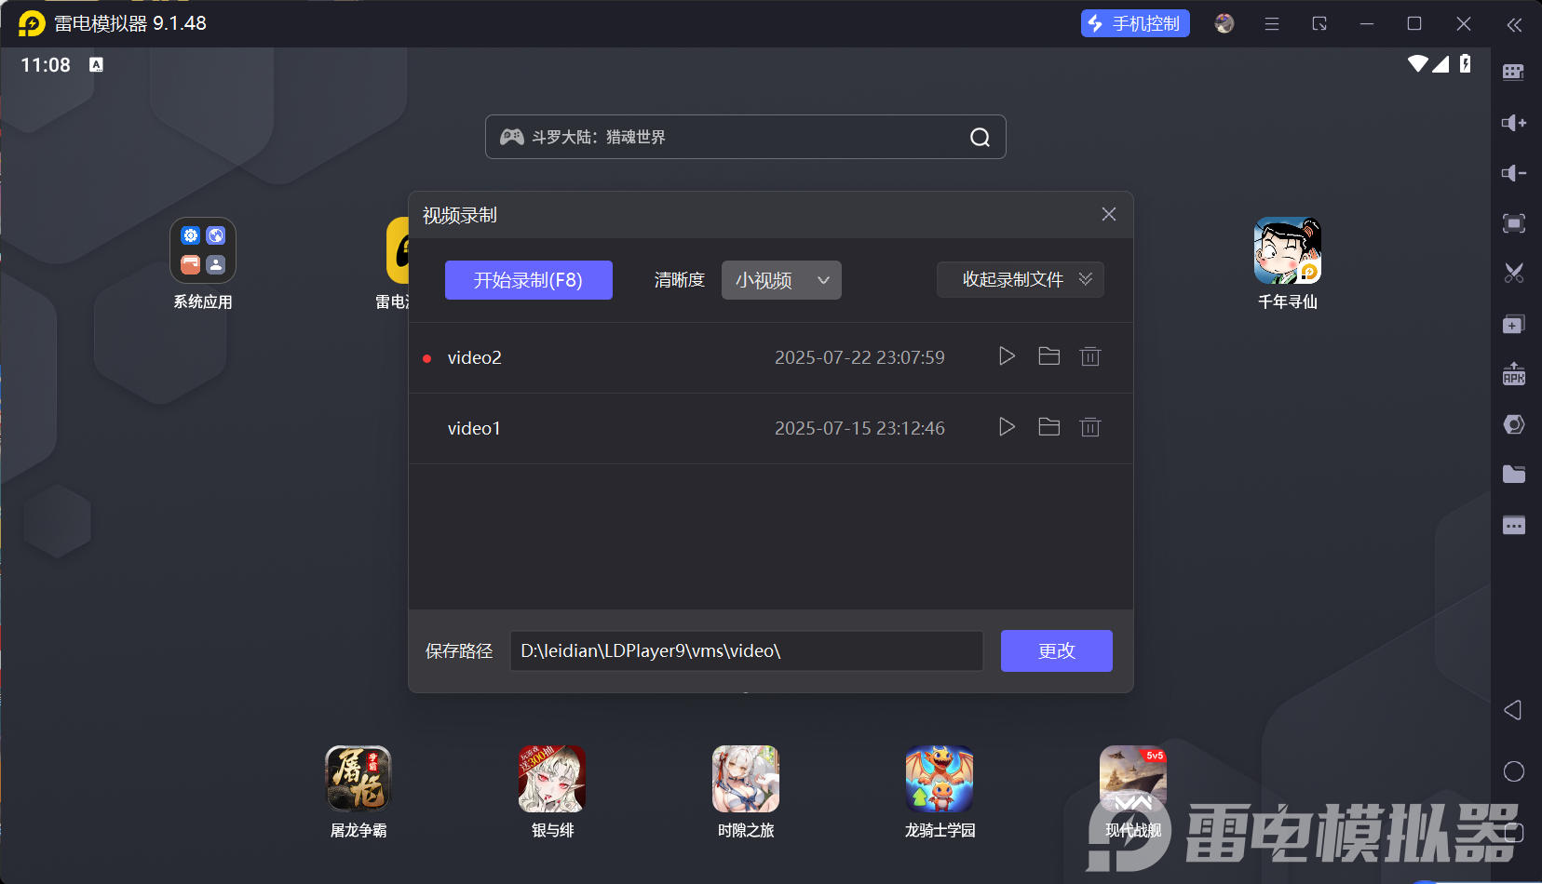This screenshot has width=1542, height=884.
Task: Select the video2 recording name
Action: tap(475, 357)
